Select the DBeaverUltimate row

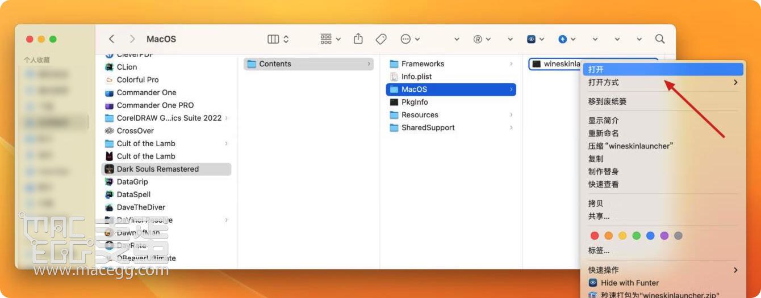167,258
